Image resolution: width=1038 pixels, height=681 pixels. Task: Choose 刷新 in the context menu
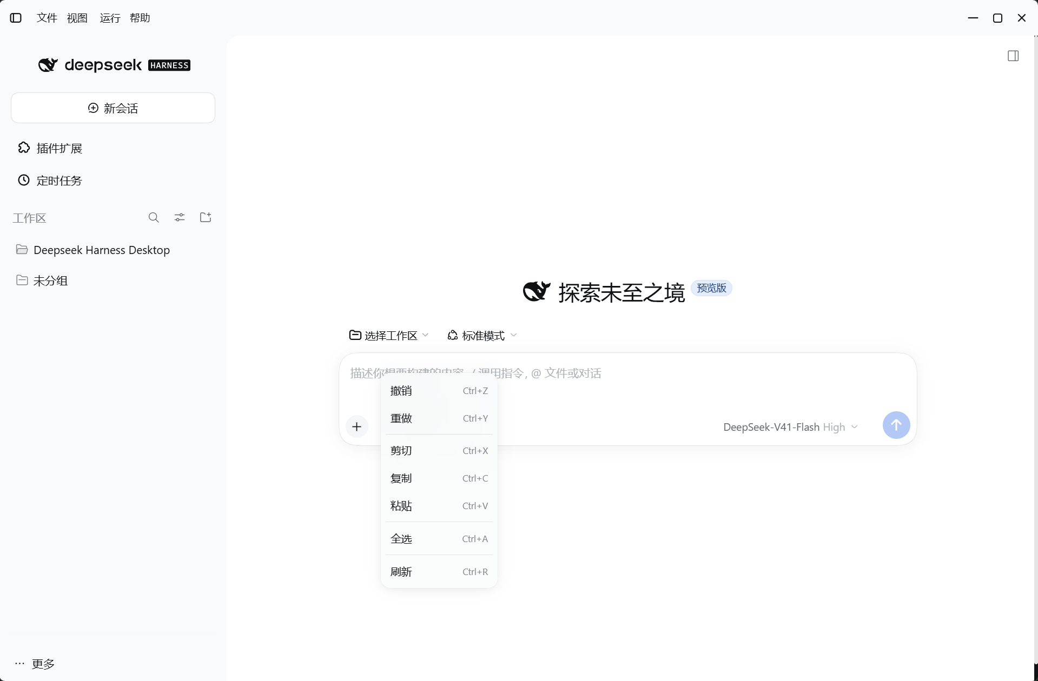pos(439,572)
